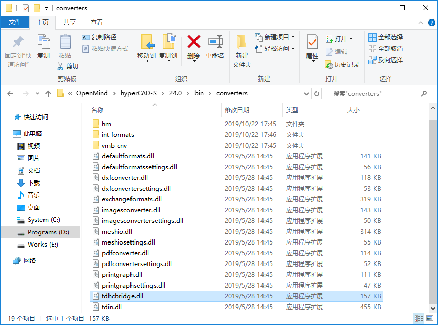The height and width of the screenshot is (325, 438).
Task: Click Select None (全部取消)
Action: click(x=385, y=49)
